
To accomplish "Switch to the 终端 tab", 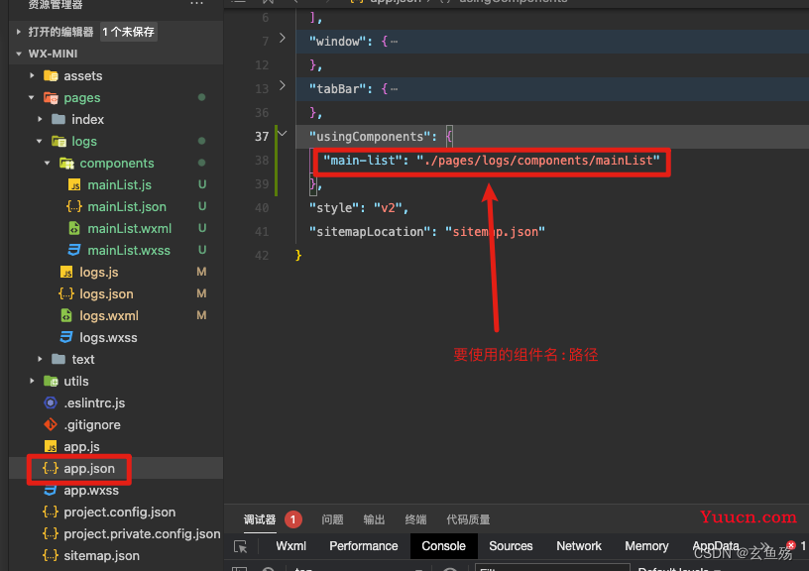I will 415,519.
